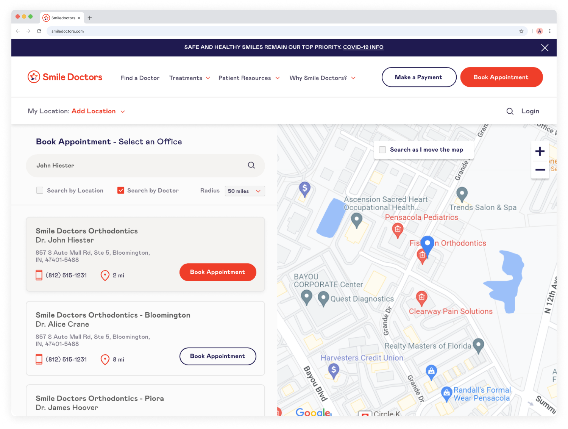
Task: Reload the page in browser
Action: pyautogui.click(x=39, y=31)
